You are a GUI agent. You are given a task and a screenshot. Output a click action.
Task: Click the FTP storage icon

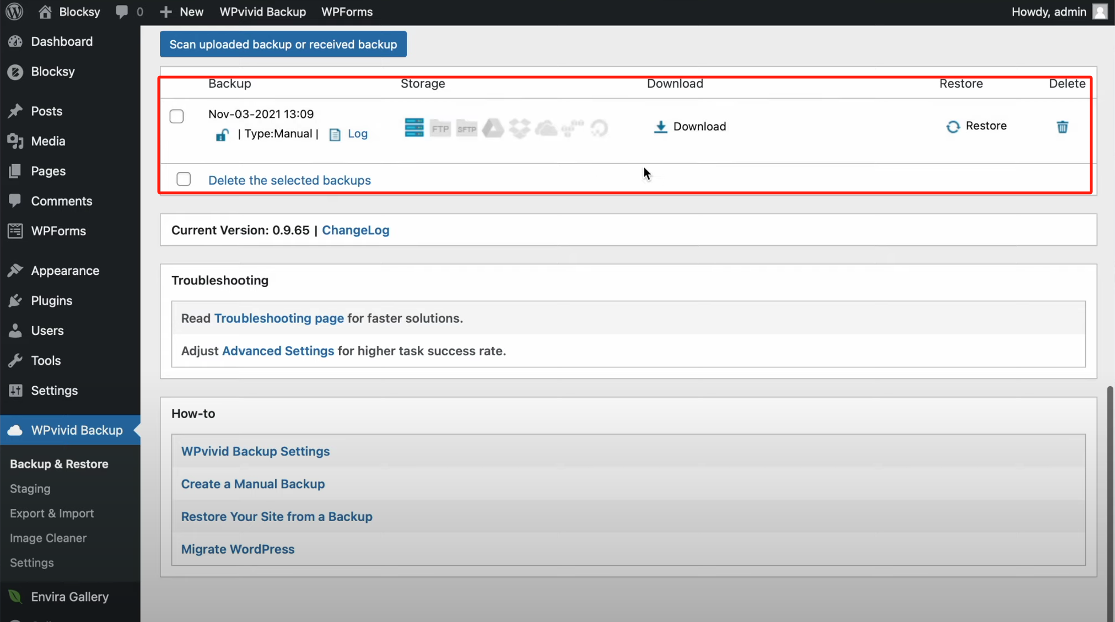pos(440,128)
